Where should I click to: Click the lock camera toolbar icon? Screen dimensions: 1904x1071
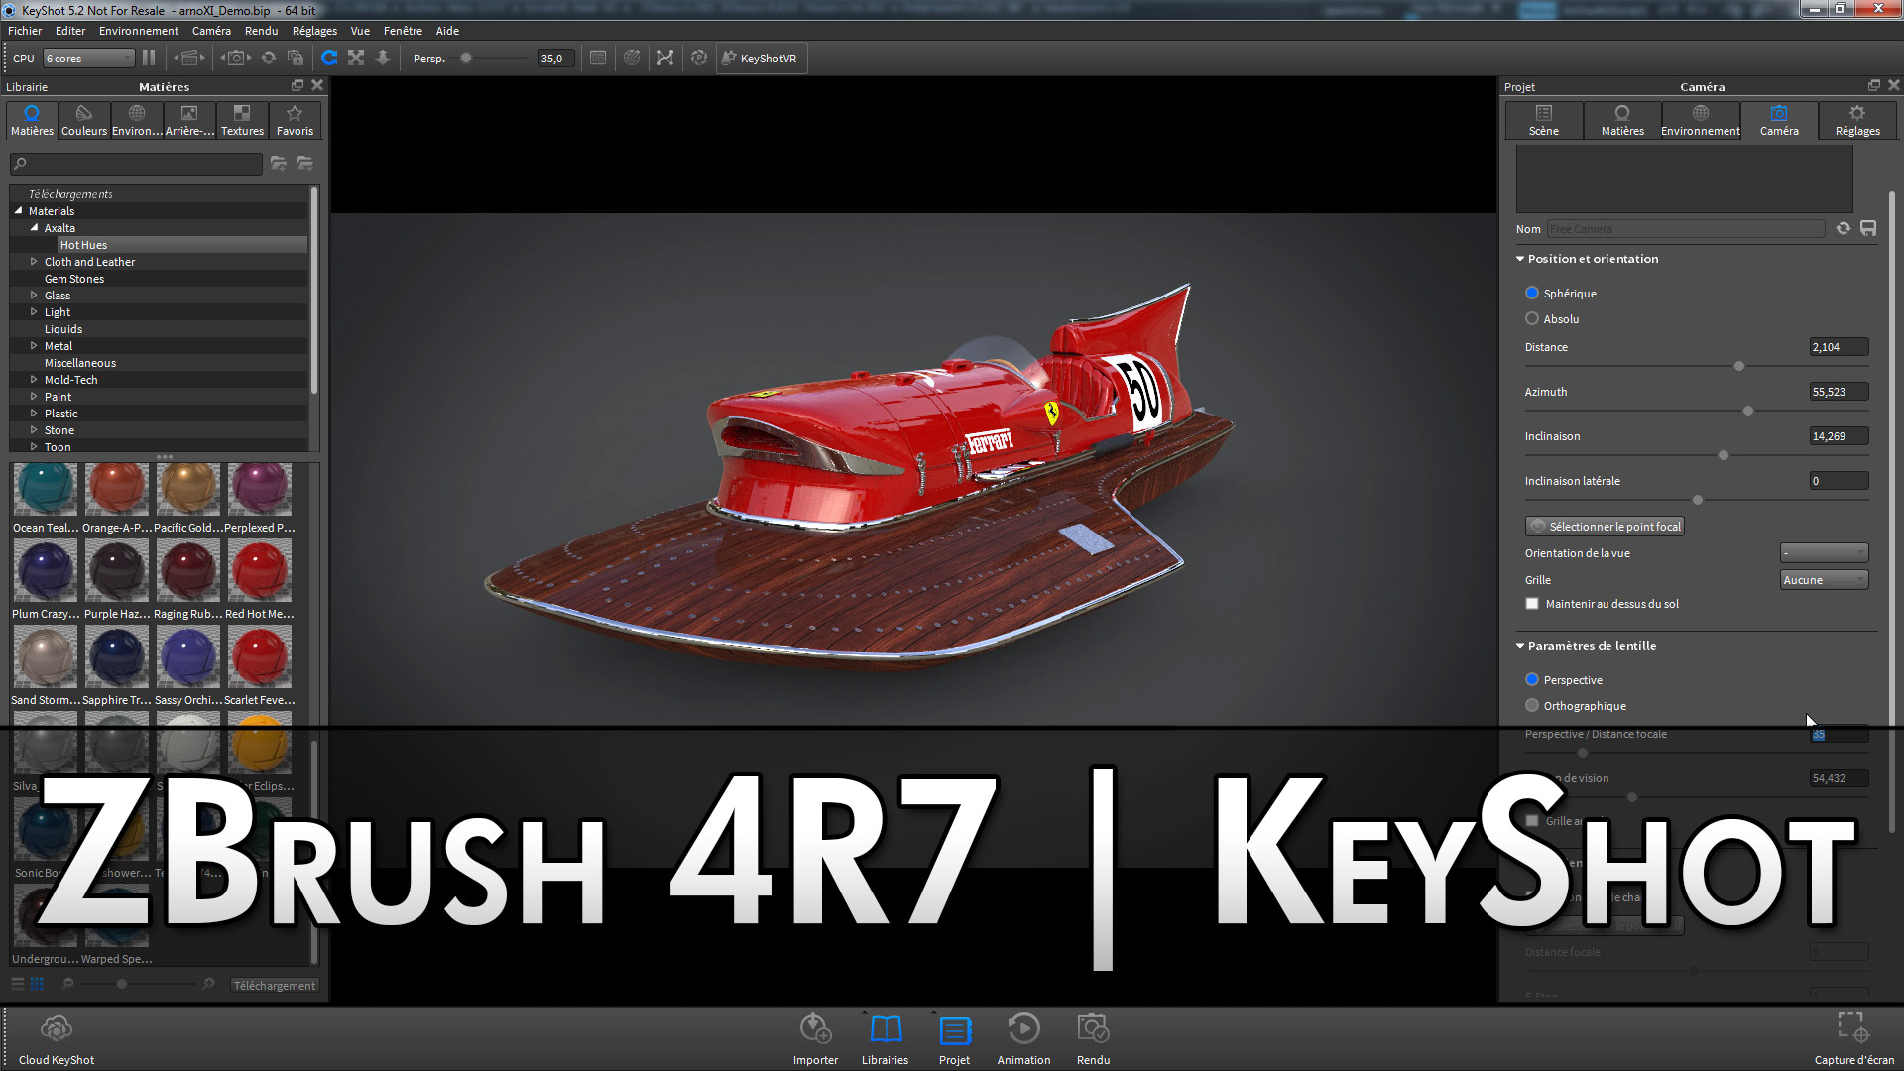[295, 58]
